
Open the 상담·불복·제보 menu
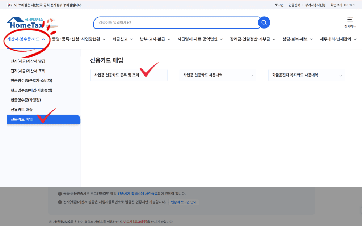tap(298, 39)
